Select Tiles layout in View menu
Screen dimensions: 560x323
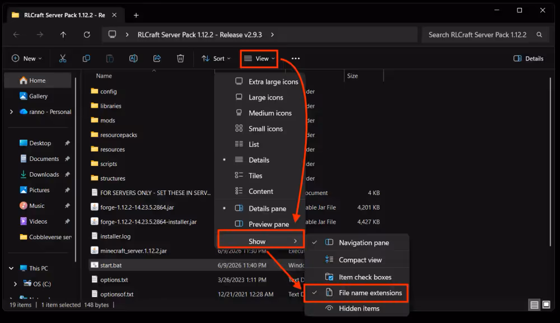click(260, 176)
